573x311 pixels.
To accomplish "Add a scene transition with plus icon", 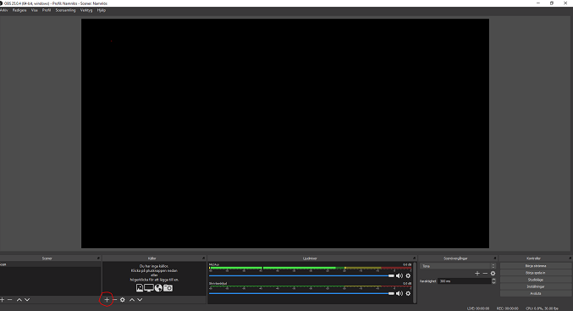I will [x=477, y=274].
